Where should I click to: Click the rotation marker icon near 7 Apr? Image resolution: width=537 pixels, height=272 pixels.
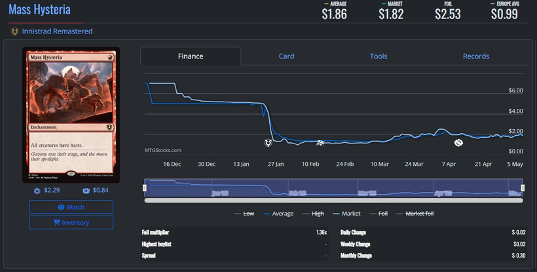(x=458, y=142)
